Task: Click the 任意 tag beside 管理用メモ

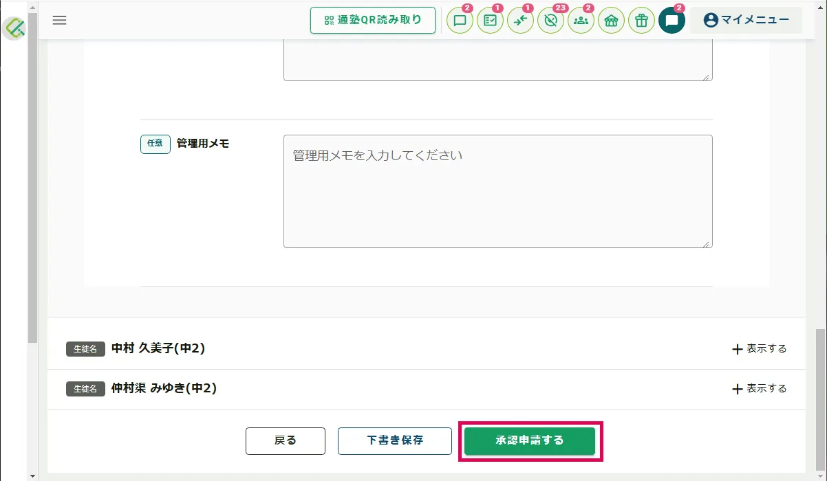Action: pyautogui.click(x=155, y=144)
